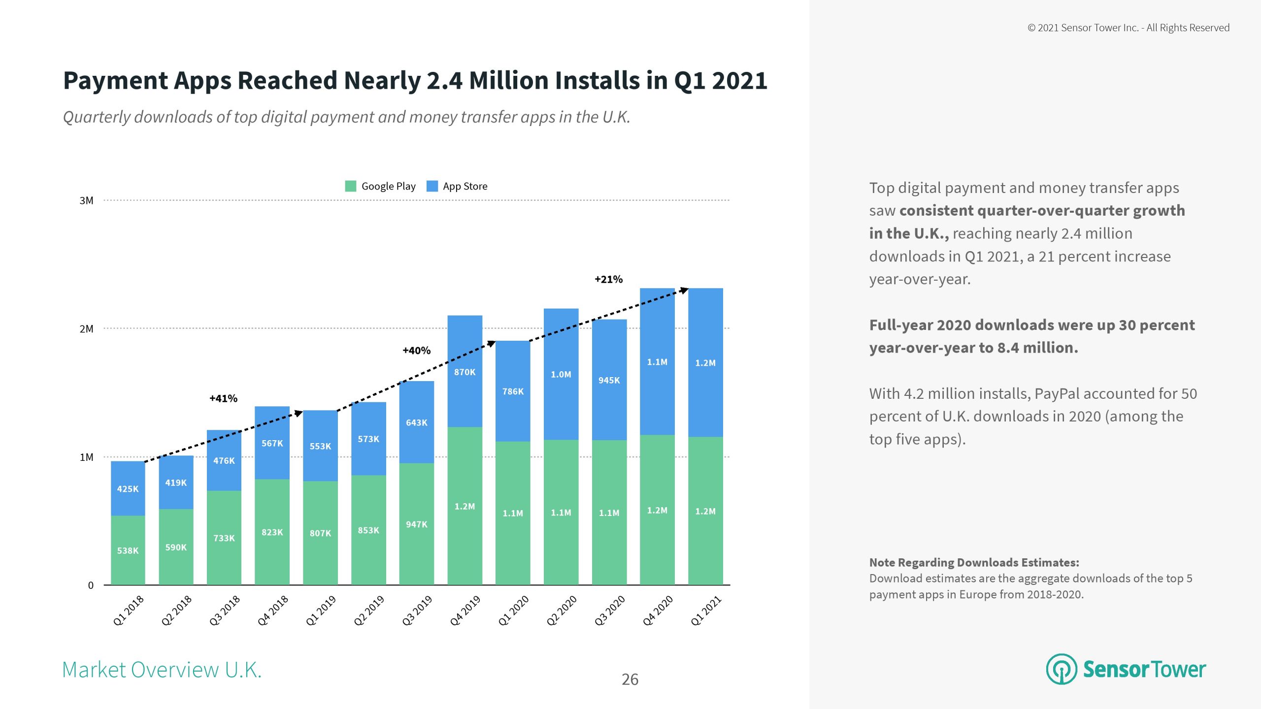Click the Sensor Tower logo icon
1261x709 pixels.
1062,669
